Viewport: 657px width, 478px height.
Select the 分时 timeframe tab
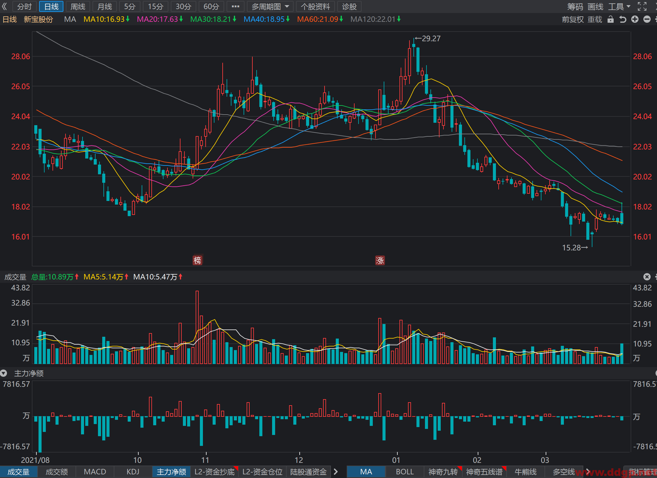point(24,6)
